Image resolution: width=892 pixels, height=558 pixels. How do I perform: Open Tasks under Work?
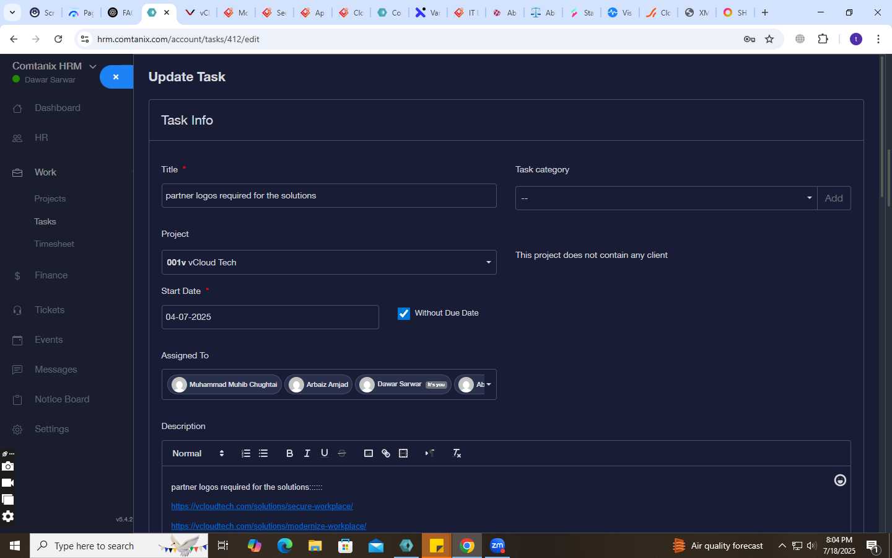coord(45,221)
